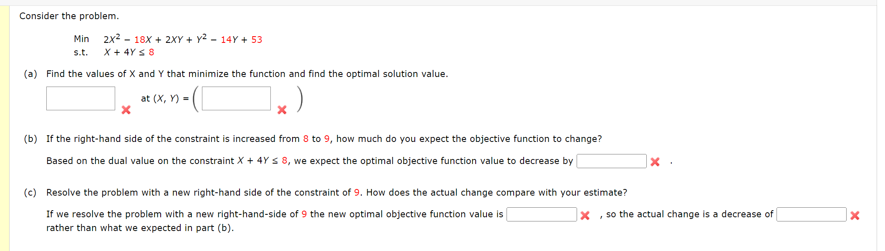The height and width of the screenshot is (251, 885).
Task: Click the red X after new optimal value field
Action: tap(585, 215)
